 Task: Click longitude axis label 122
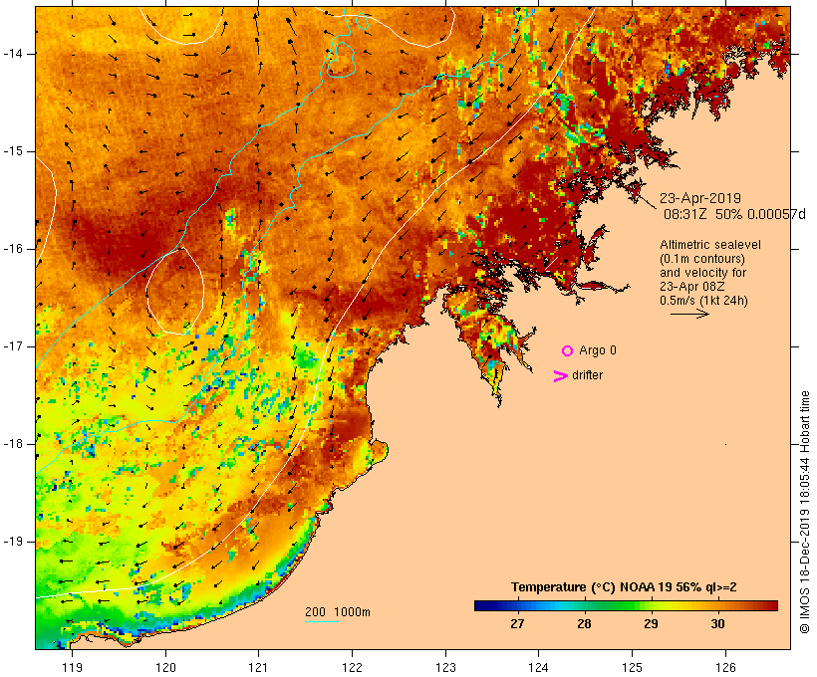tap(353, 668)
